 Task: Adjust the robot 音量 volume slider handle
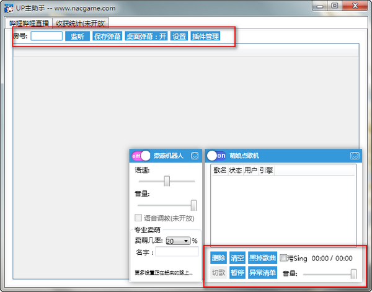194,205
